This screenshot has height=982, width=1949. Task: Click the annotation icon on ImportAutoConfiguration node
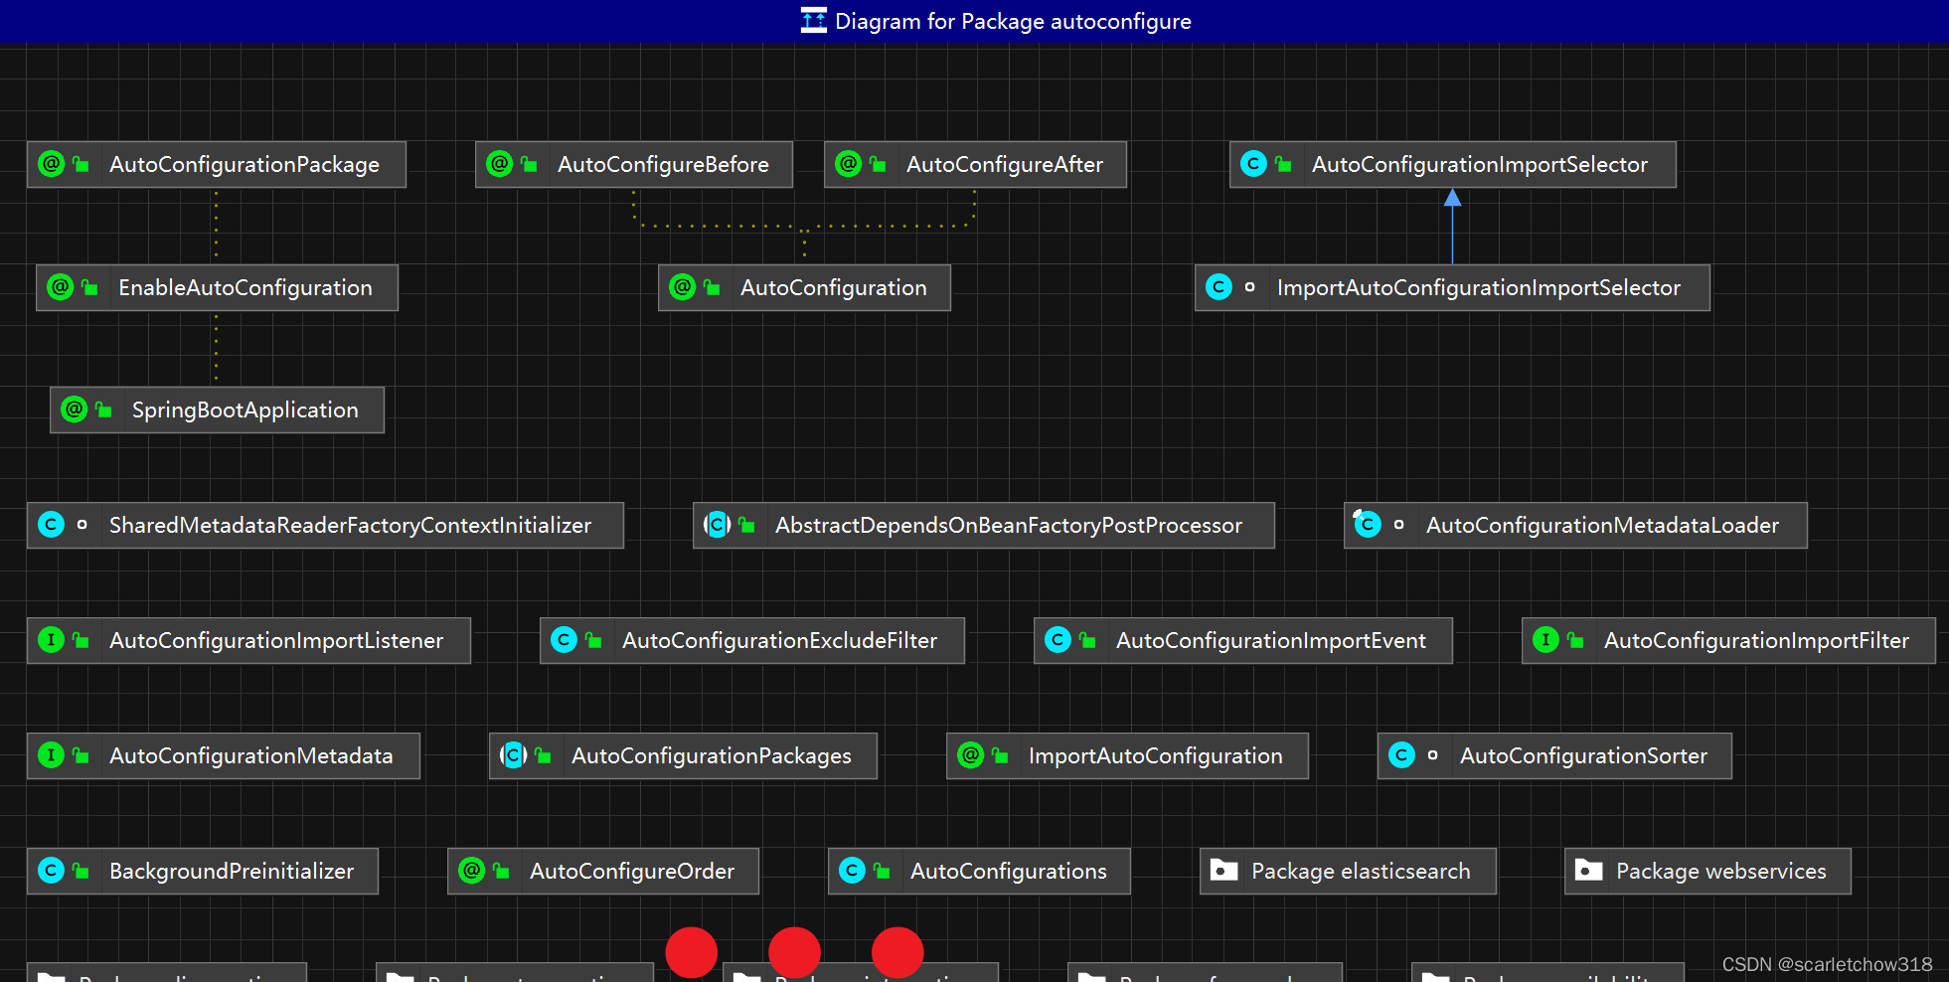pos(968,755)
